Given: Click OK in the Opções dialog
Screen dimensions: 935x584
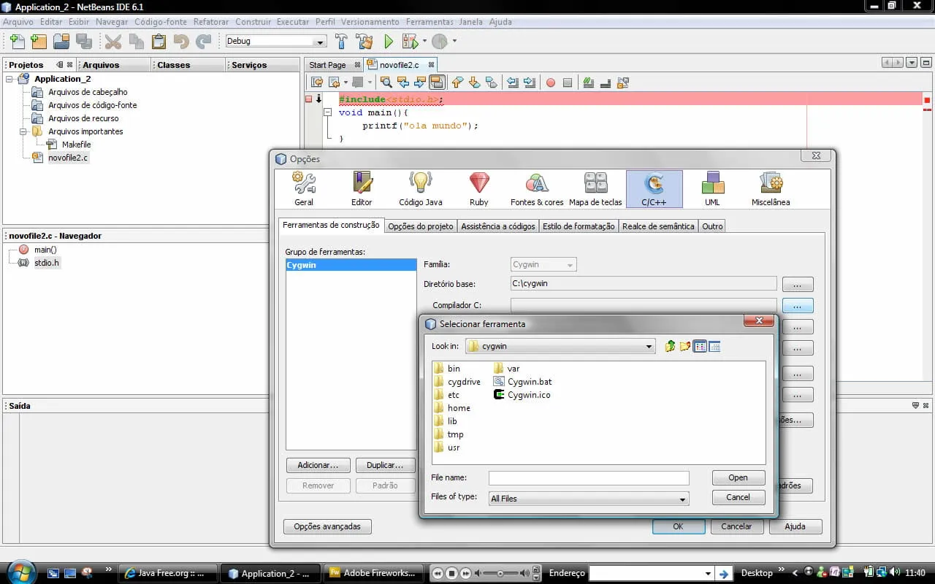Looking at the screenshot, I should point(678,526).
